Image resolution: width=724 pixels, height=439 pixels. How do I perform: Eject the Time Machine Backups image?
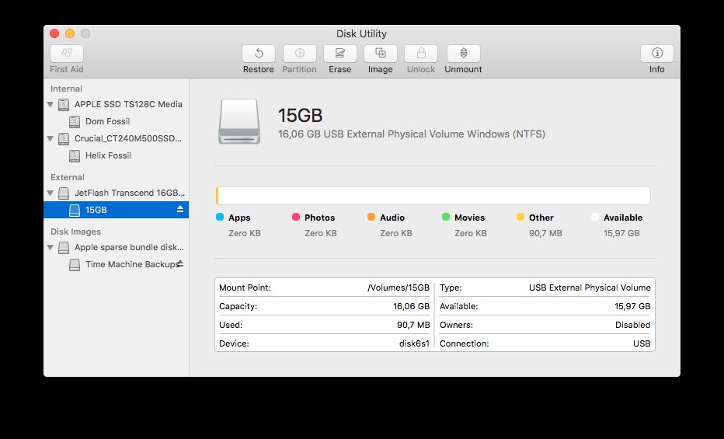pyautogui.click(x=180, y=264)
